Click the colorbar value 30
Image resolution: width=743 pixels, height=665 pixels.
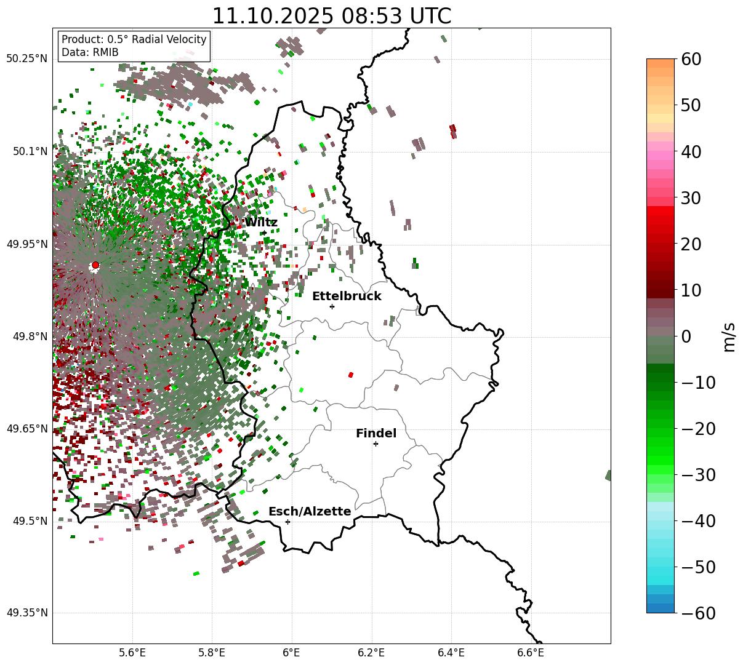(690, 198)
